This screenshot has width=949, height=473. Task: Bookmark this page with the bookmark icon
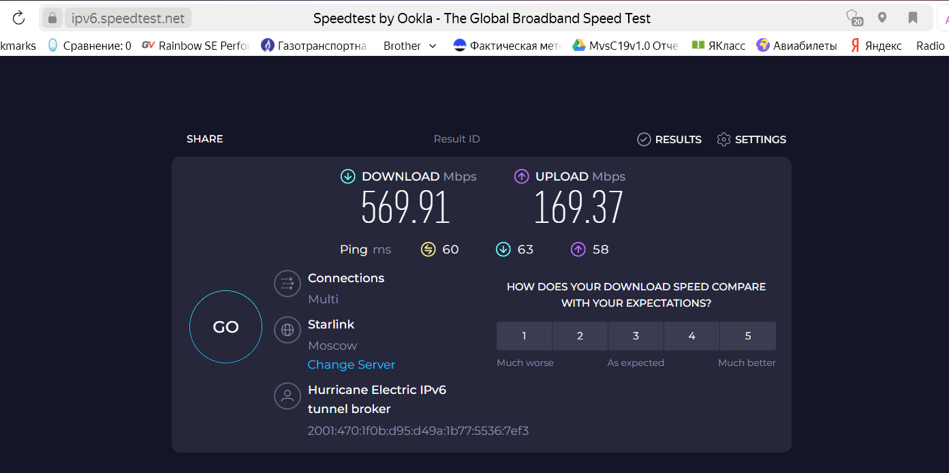913,18
